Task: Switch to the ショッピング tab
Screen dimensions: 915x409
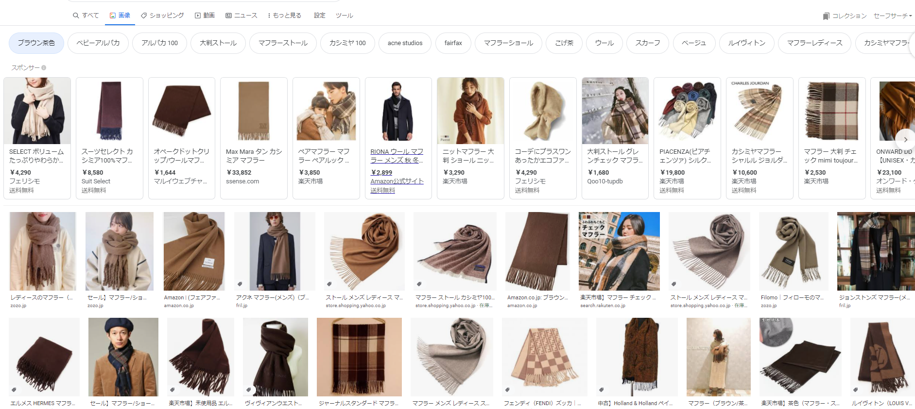Action: point(162,16)
